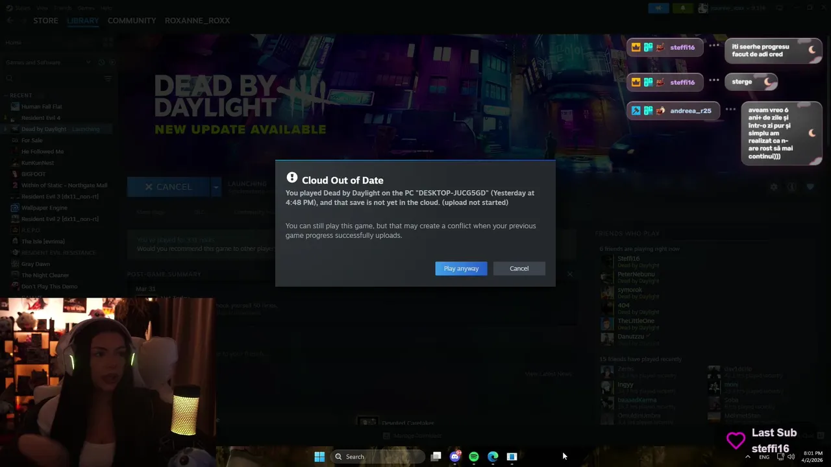Select Resident Evil 2 [dx11_non-rt]
The image size is (831, 467).
(x=60, y=219)
